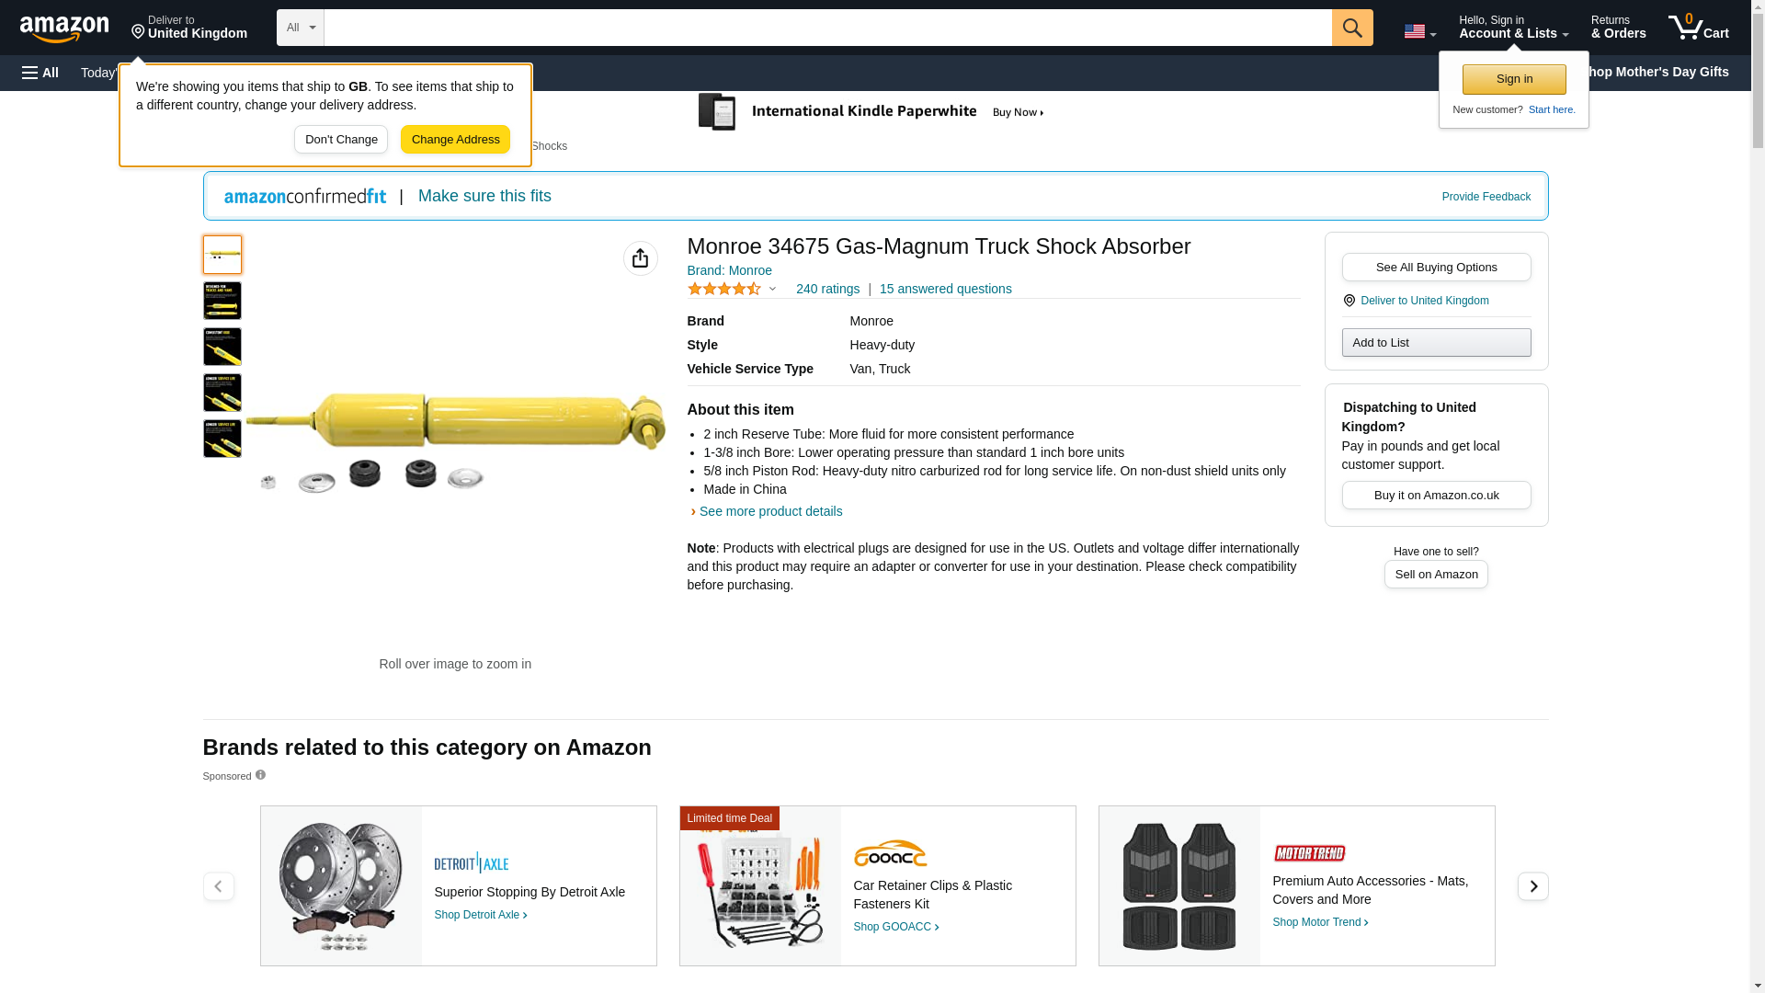Expand the search category All dropdown

300,28
